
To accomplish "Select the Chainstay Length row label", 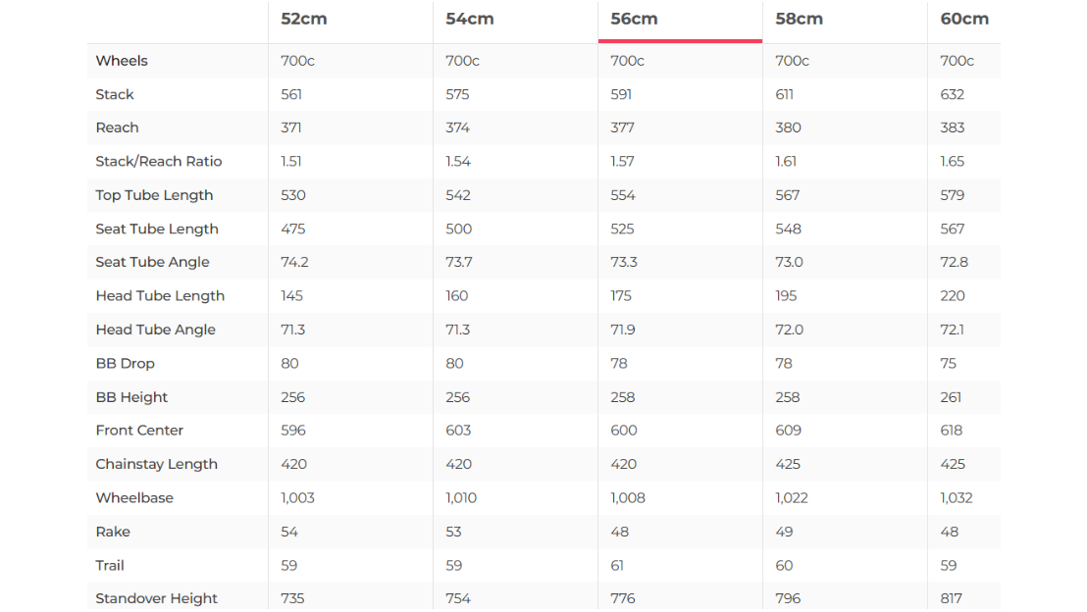I will pos(156,464).
